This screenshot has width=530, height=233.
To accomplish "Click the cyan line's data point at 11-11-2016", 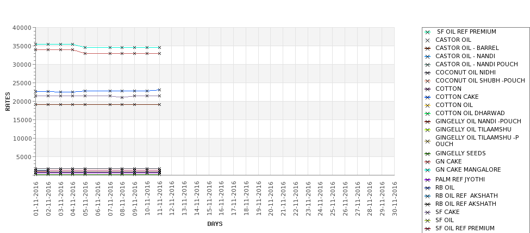I will (x=159, y=48).
